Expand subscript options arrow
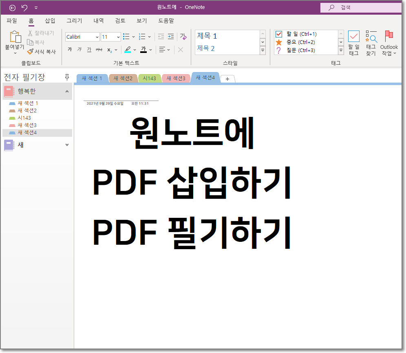Image resolution: width=406 pixels, height=353 pixels. (x=116, y=50)
